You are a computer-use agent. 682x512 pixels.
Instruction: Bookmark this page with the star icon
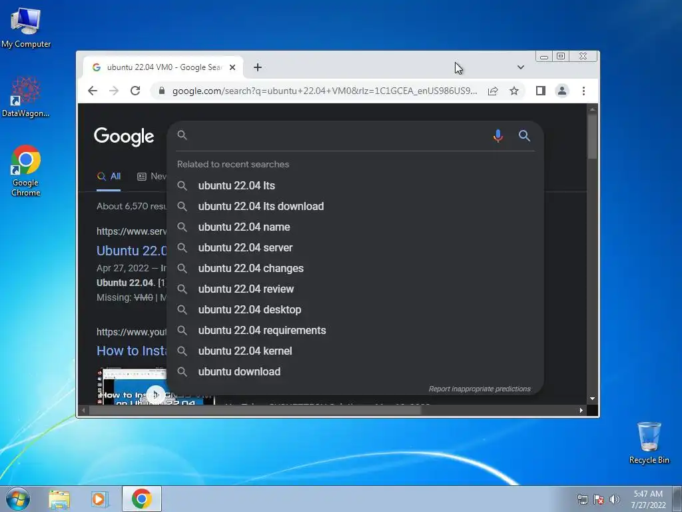pos(514,91)
